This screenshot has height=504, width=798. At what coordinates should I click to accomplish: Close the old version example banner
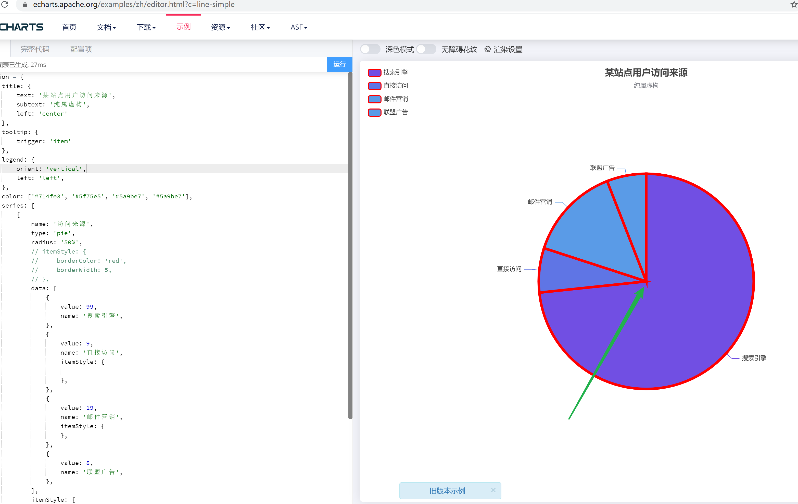click(x=493, y=490)
